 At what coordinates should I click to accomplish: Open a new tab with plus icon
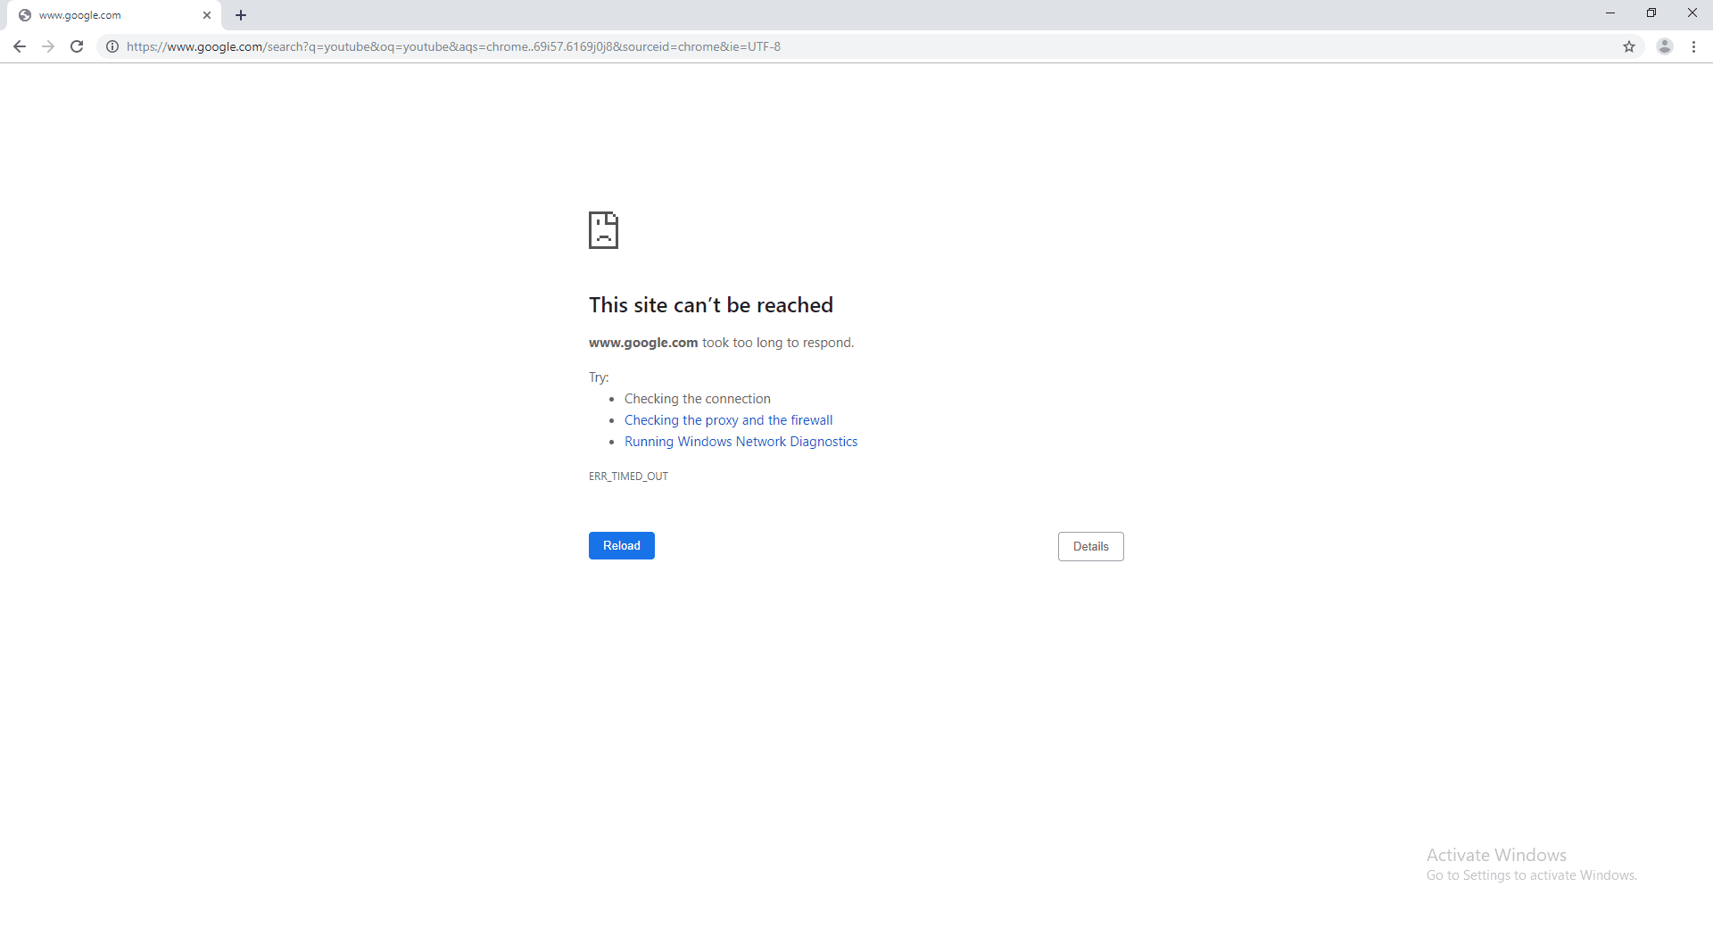(x=241, y=15)
